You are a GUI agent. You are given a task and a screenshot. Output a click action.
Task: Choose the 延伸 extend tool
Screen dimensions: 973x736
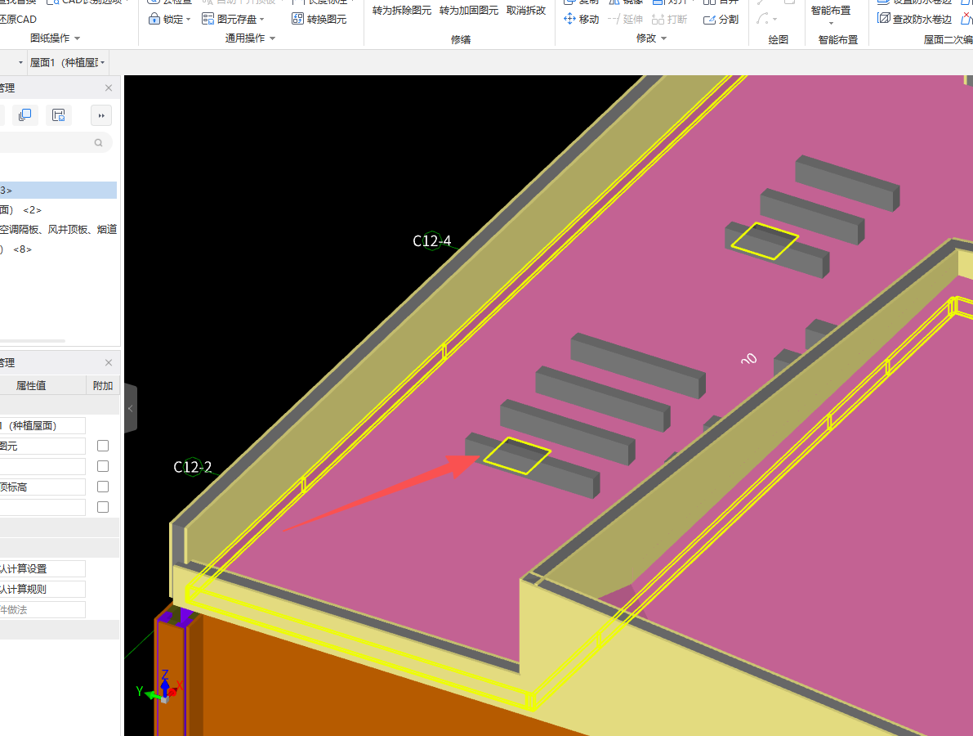pyautogui.click(x=625, y=20)
